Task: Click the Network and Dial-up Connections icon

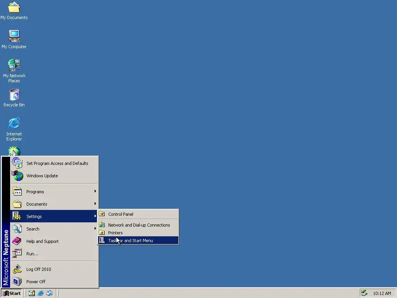Action: point(102,225)
